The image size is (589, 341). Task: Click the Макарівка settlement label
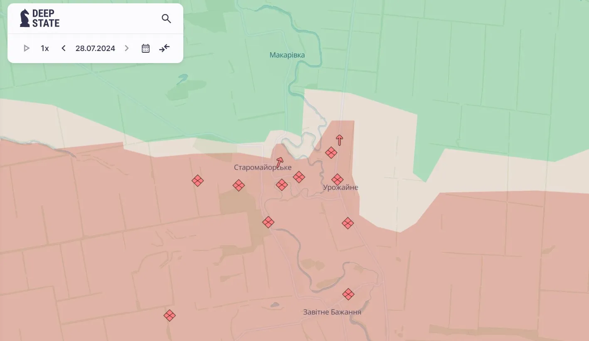click(287, 55)
